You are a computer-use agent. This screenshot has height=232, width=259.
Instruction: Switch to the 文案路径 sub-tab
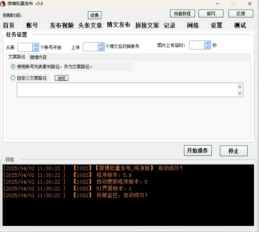pyautogui.click(x=17, y=57)
